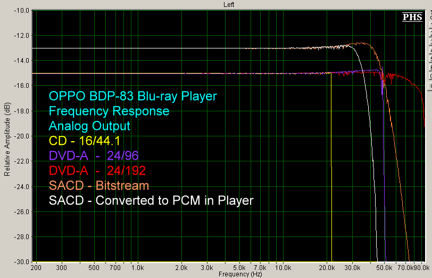432x278 pixels.
Task: Click the -10.0 amplitude axis label
Action: [x=21, y=11]
